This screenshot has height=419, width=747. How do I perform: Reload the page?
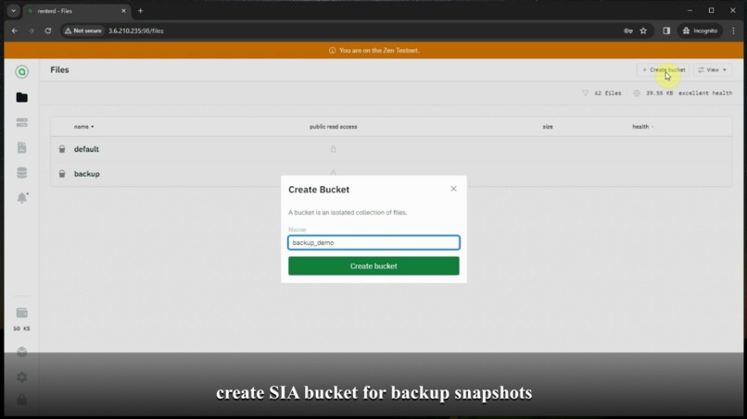(x=48, y=31)
